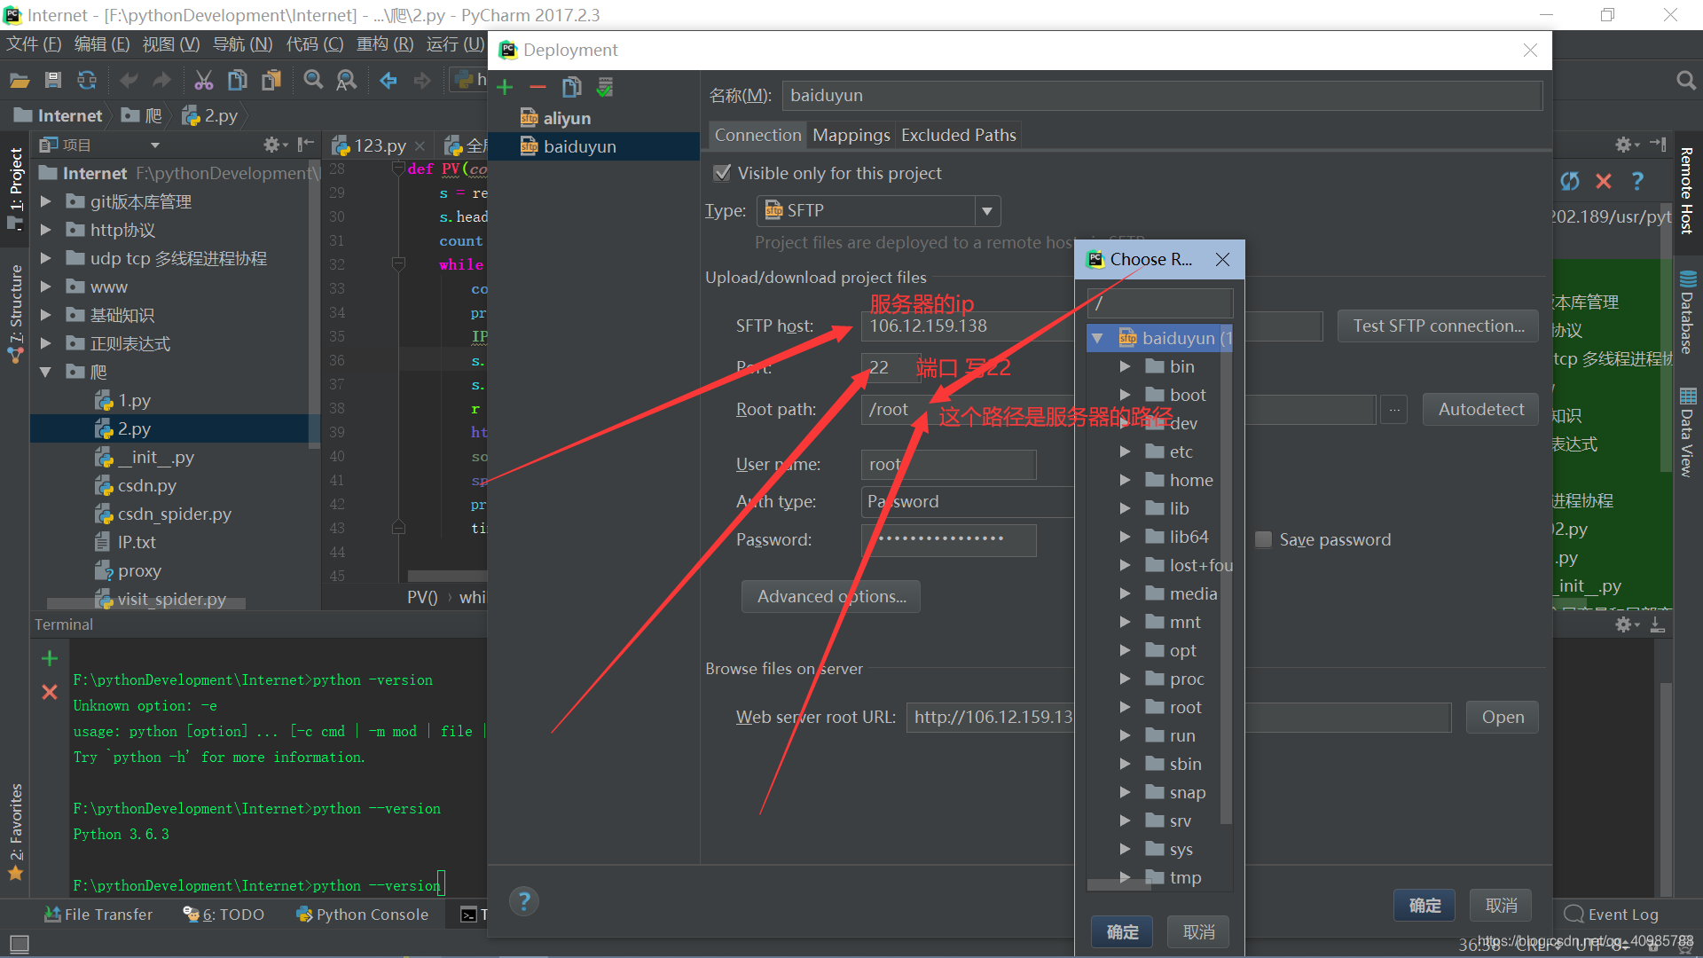Expand the root folder in chooser
Image resolution: width=1703 pixels, height=958 pixels.
tap(1125, 708)
